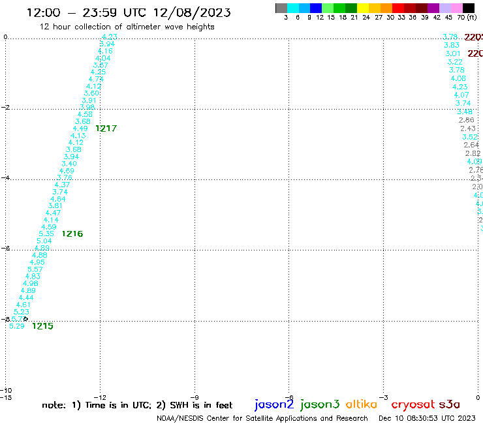Image resolution: width=483 pixels, height=424 pixels.
Task: Click the cyan swatch in the legend
Action: pos(292,8)
